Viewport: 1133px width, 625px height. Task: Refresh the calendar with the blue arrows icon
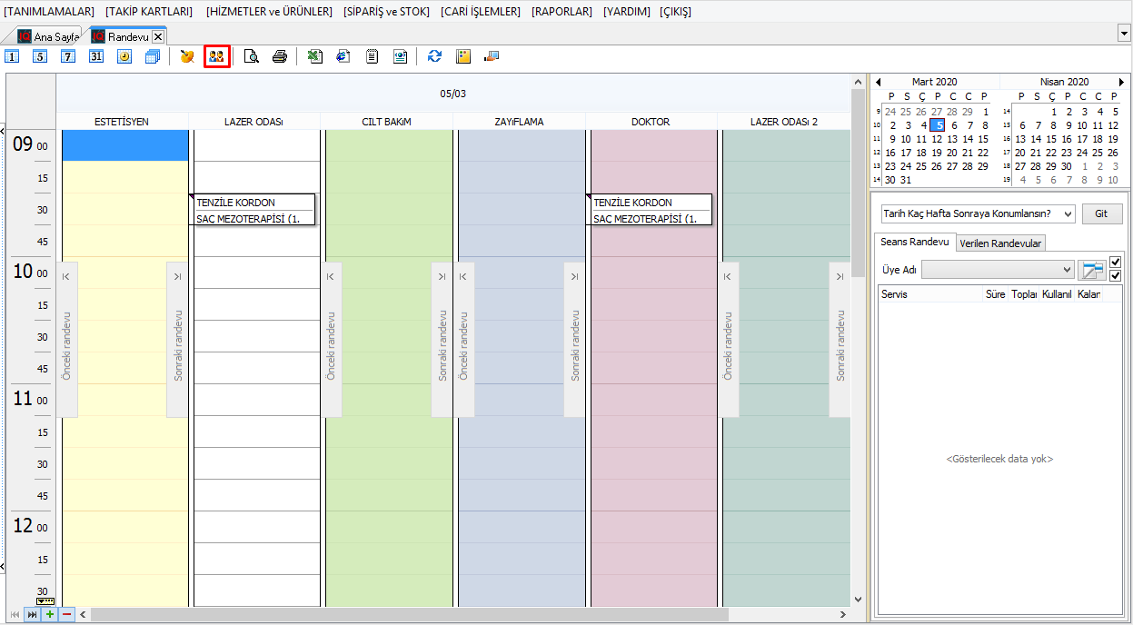click(434, 56)
